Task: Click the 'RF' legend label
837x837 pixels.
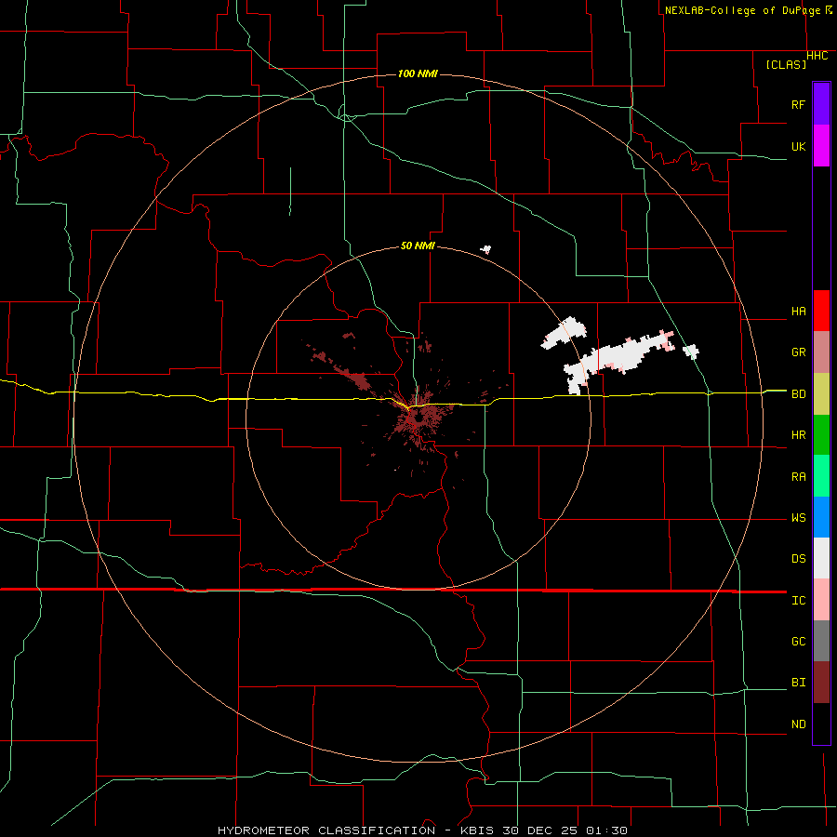Action: point(798,104)
